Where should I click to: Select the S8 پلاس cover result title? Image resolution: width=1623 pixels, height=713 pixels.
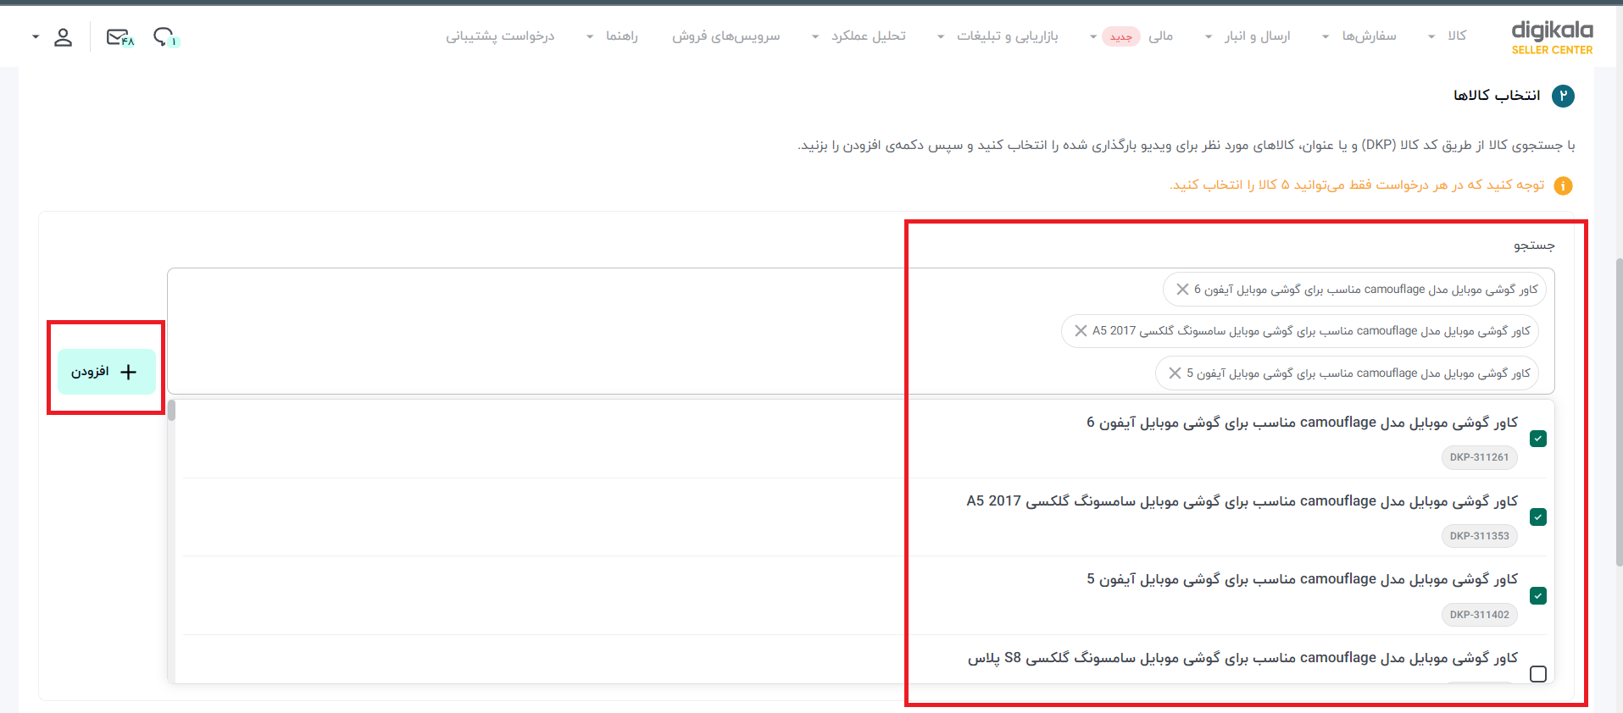point(1243,657)
